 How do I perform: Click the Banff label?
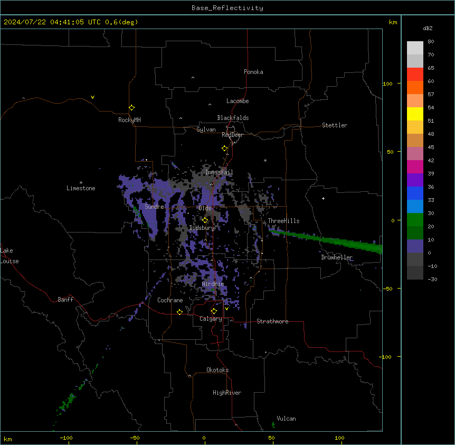(x=65, y=300)
